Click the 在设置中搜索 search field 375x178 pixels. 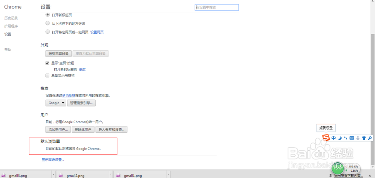(x=217, y=7)
